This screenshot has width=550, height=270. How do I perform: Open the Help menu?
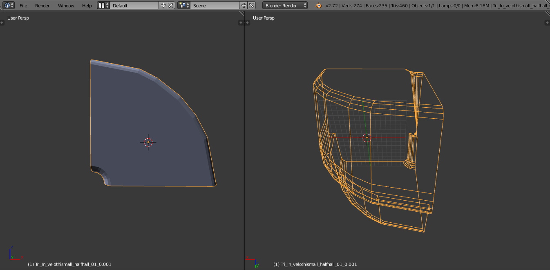pyautogui.click(x=87, y=6)
